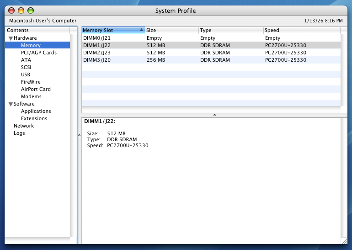Click the 512 MB cell in DIMM2/J23 row
Viewport: 352px width, 250px height.
click(x=156, y=53)
